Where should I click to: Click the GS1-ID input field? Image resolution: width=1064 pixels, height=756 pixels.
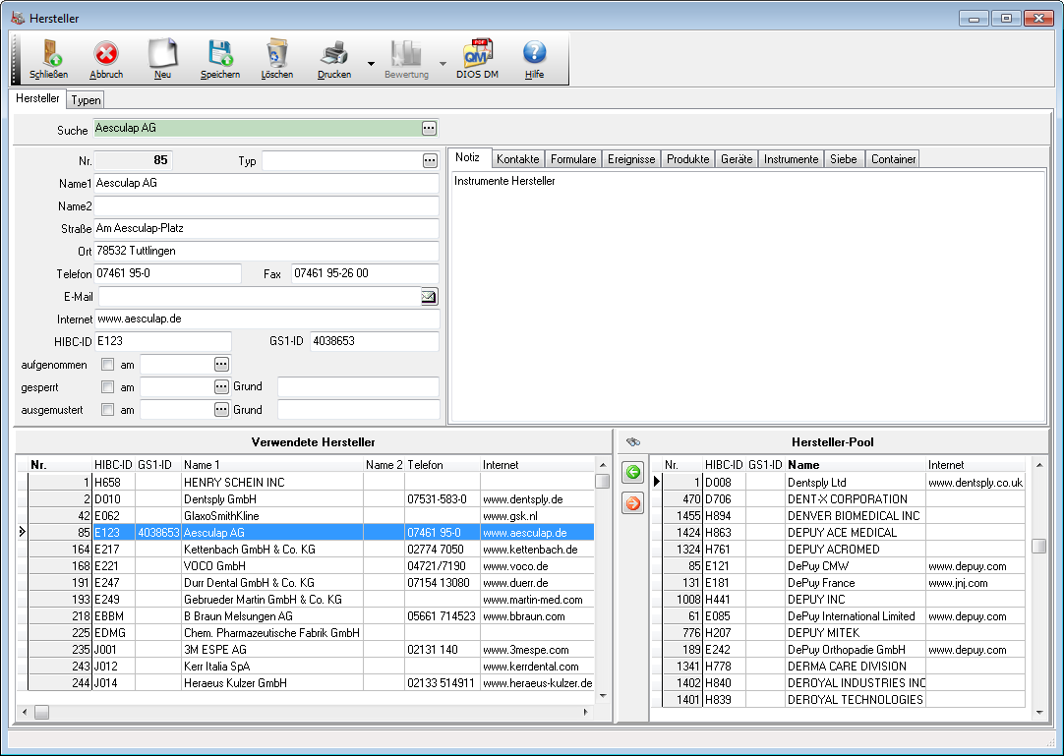[x=374, y=341]
